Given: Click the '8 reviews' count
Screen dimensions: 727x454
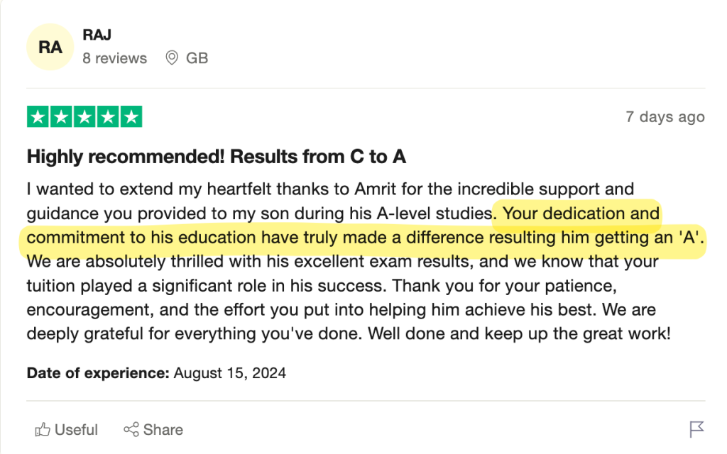Looking at the screenshot, I should 114,58.
